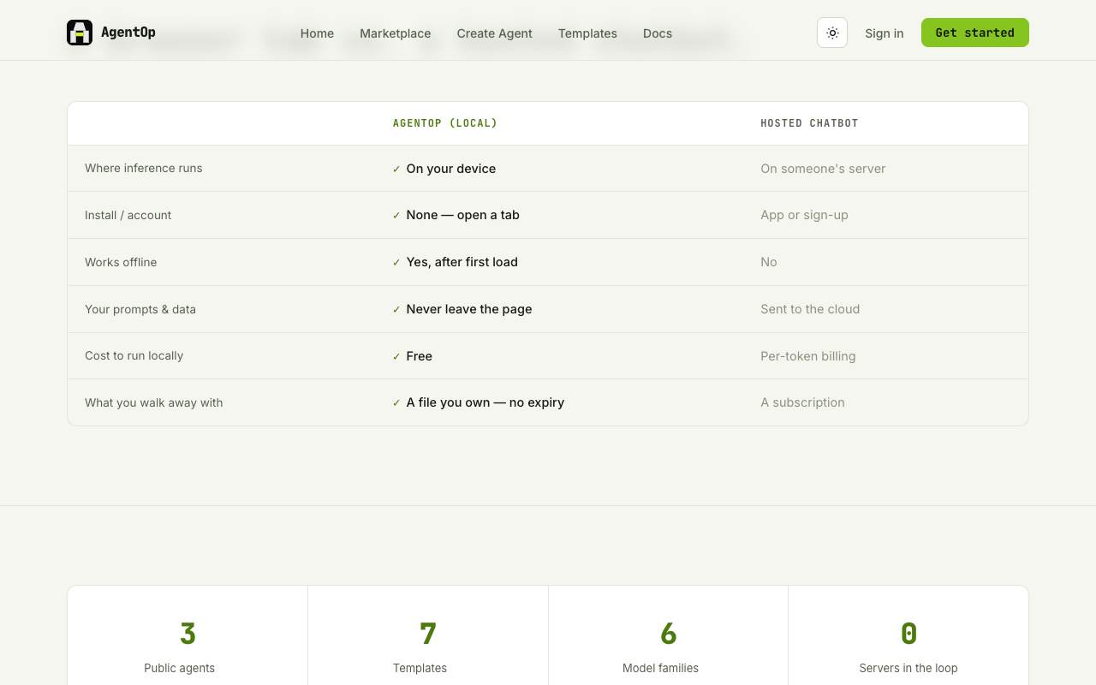Screen dimensions: 1096x685
Task: Click the 'On someone's server' cell
Action: [x=823, y=169]
